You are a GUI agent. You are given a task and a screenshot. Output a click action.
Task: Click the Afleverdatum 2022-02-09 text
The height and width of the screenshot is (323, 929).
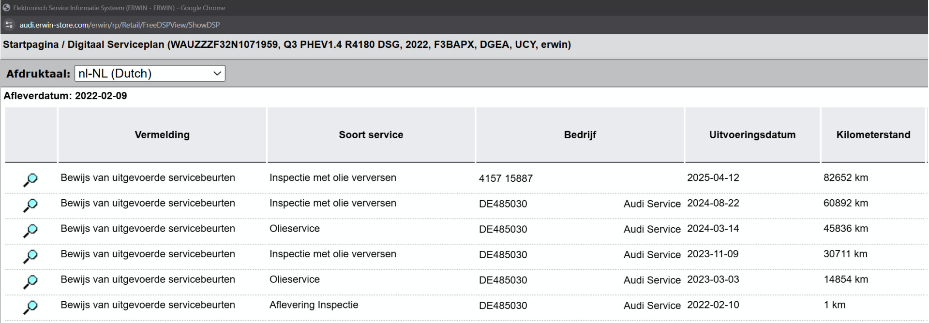(x=65, y=96)
